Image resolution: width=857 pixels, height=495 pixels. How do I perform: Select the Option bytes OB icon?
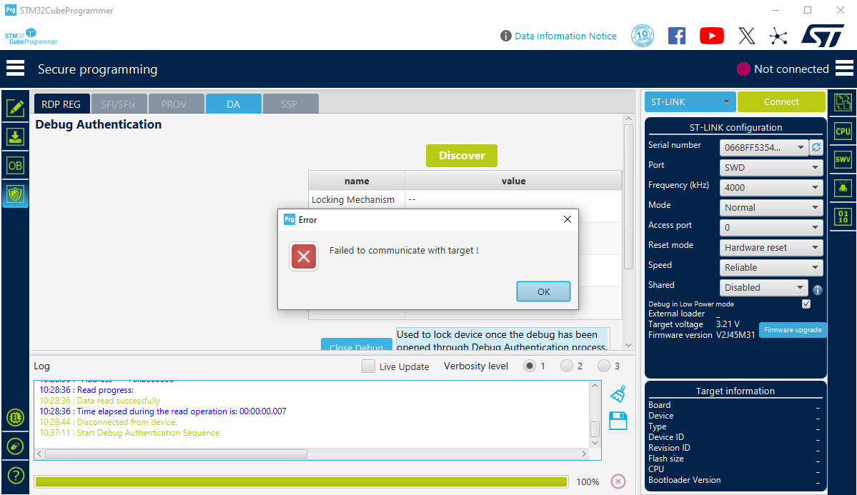[x=15, y=165]
